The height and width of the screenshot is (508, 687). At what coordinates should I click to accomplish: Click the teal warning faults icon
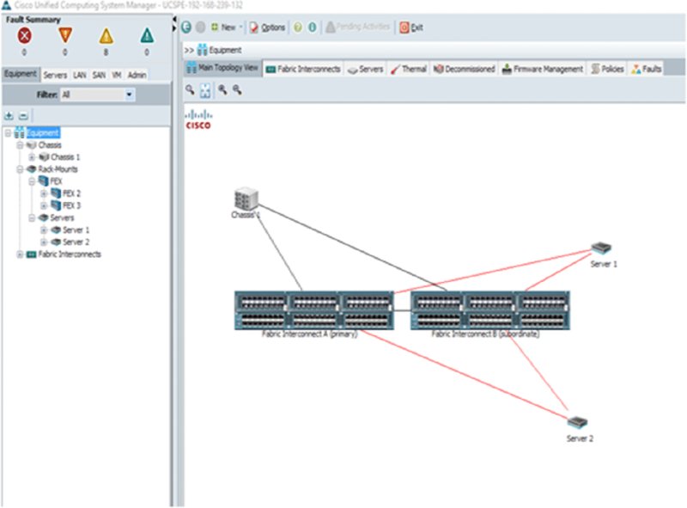pyautogui.click(x=147, y=36)
